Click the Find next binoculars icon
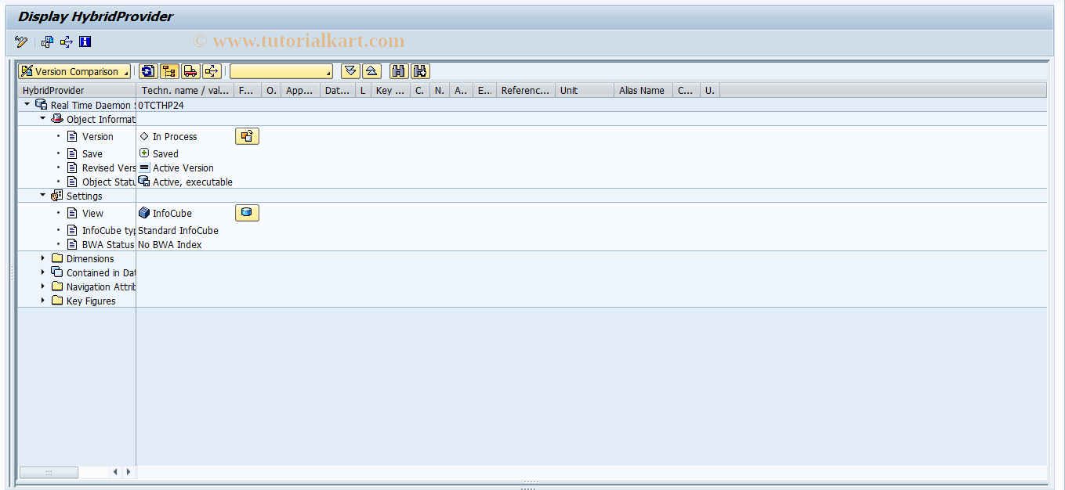The image size is (1065, 490). click(x=420, y=71)
